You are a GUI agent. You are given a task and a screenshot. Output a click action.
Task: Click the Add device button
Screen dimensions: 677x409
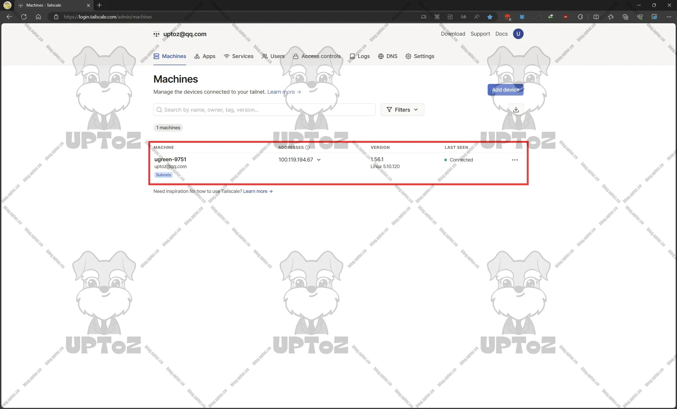coord(505,90)
